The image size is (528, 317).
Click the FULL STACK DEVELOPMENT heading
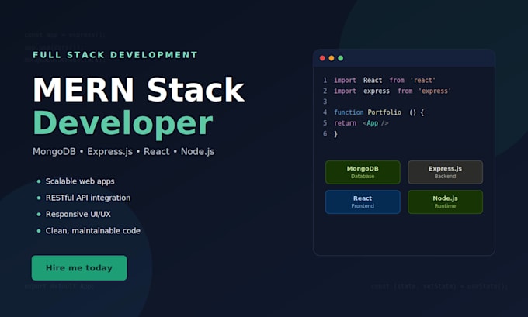pyautogui.click(x=115, y=55)
